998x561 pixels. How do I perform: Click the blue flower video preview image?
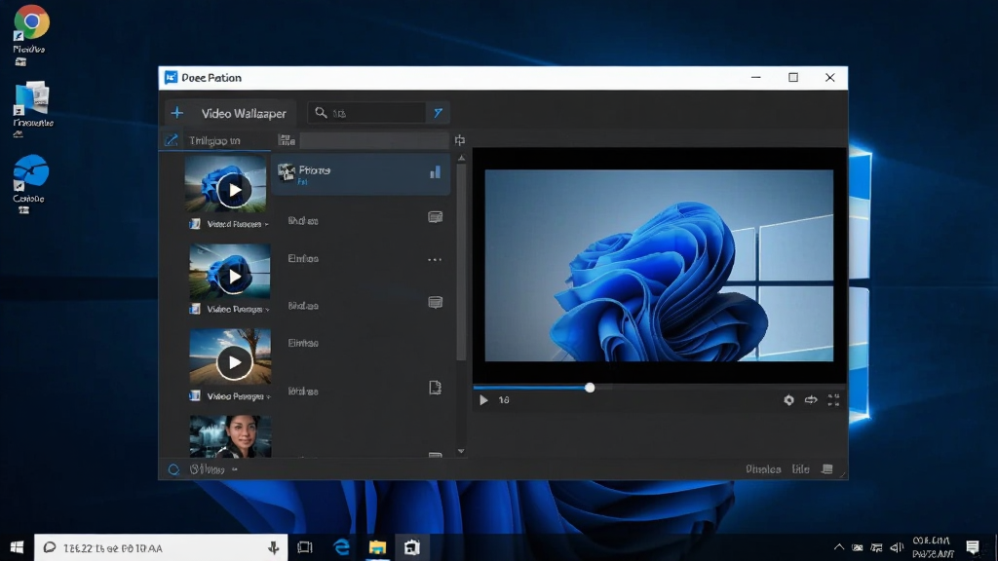pos(659,265)
